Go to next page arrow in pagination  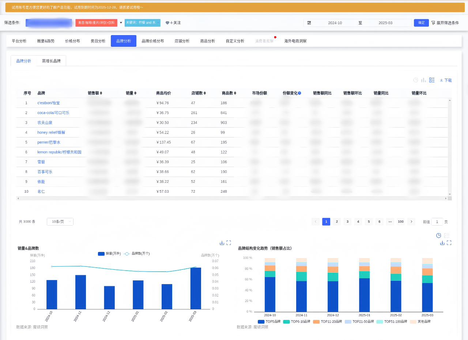[411, 222]
